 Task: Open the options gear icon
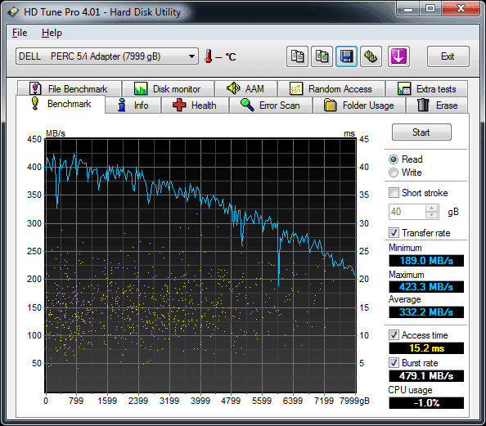pos(371,56)
